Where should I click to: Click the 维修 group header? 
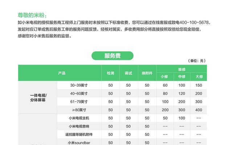(182, 70)
